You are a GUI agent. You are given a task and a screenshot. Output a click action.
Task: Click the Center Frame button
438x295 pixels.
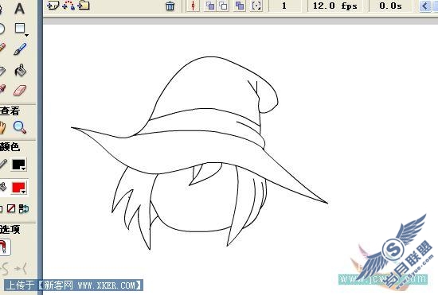[x=193, y=6]
